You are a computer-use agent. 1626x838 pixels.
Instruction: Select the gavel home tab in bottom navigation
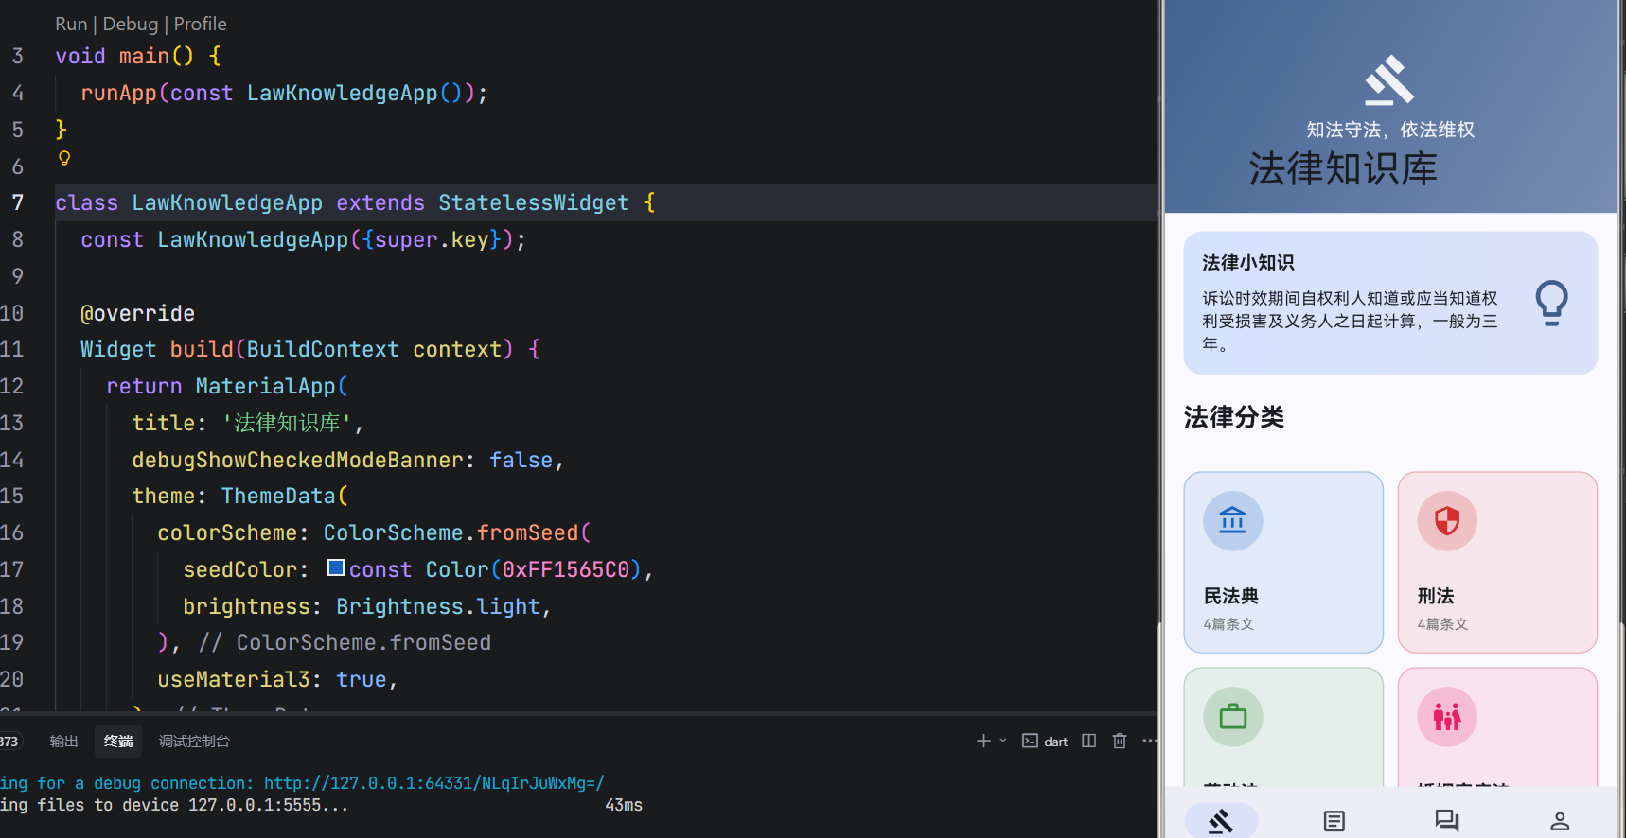[1221, 820]
